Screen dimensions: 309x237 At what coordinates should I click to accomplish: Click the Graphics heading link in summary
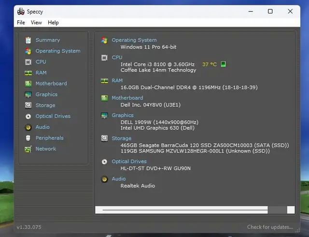[x=123, y=115]
